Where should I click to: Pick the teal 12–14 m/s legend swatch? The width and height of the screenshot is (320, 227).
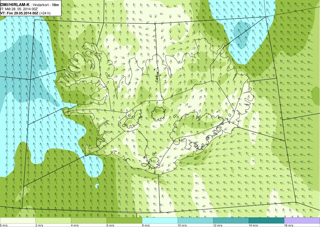pos(231,221)
